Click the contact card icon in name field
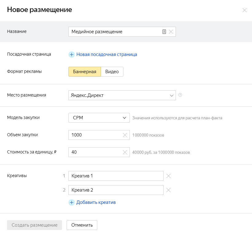The height and width of the screenshot is (234, 252). click(164, 32)
